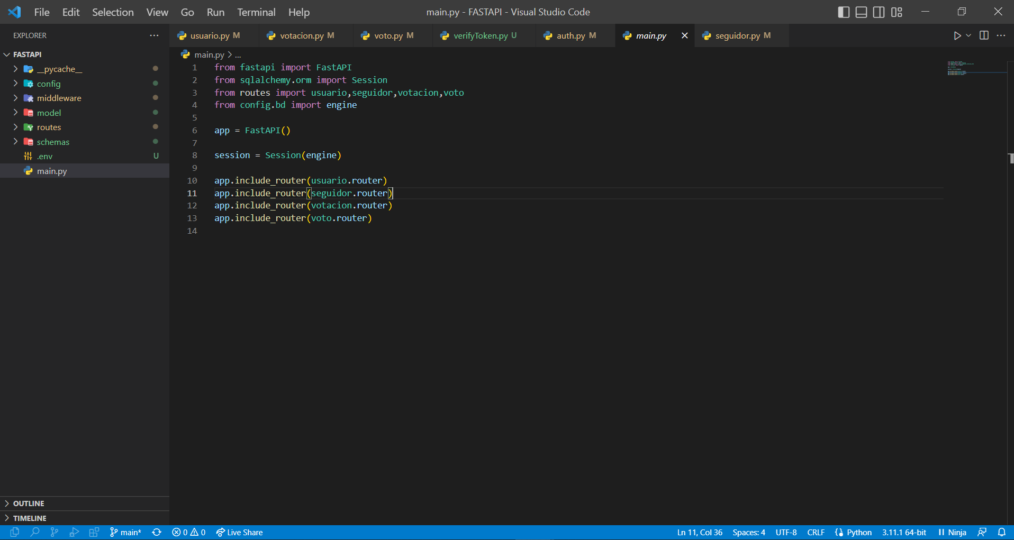The width and height of the screenshot is (1014, 540).
Task: Select Python interpreter 3.11.1 64-bit
Action: (x=904, y=532)
